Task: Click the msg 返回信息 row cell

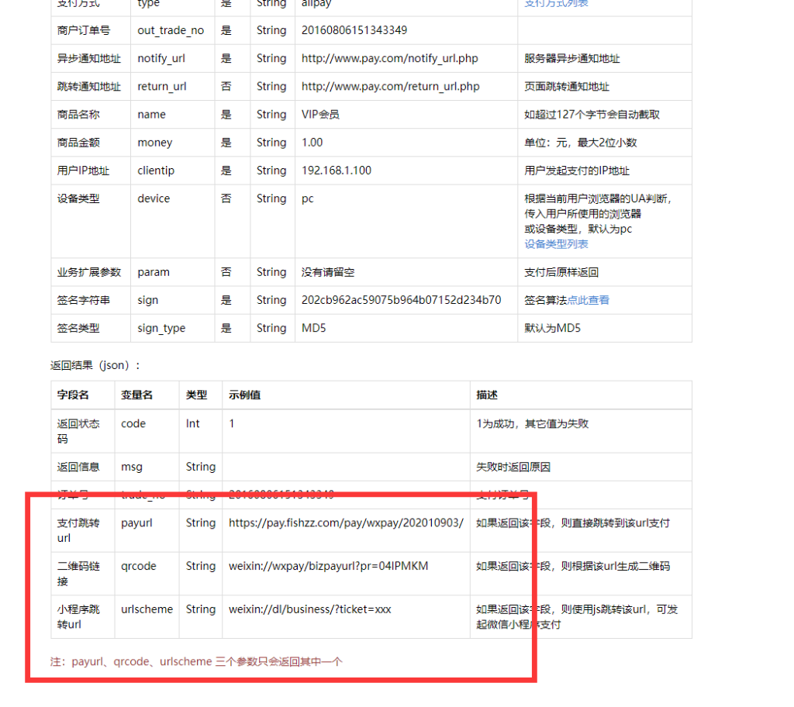Action: click(132, 467)
